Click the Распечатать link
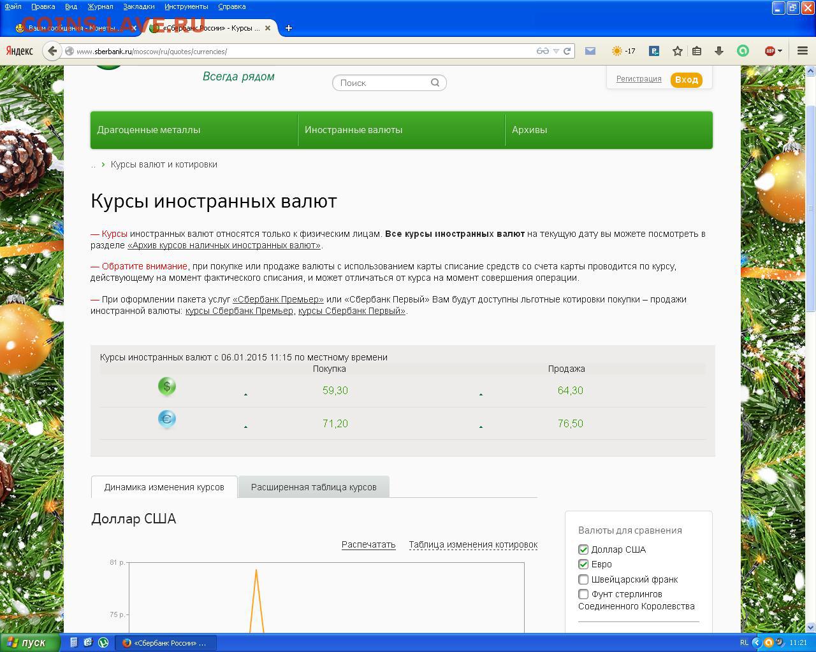Screen dimensions: 816x652 [368, 544]
